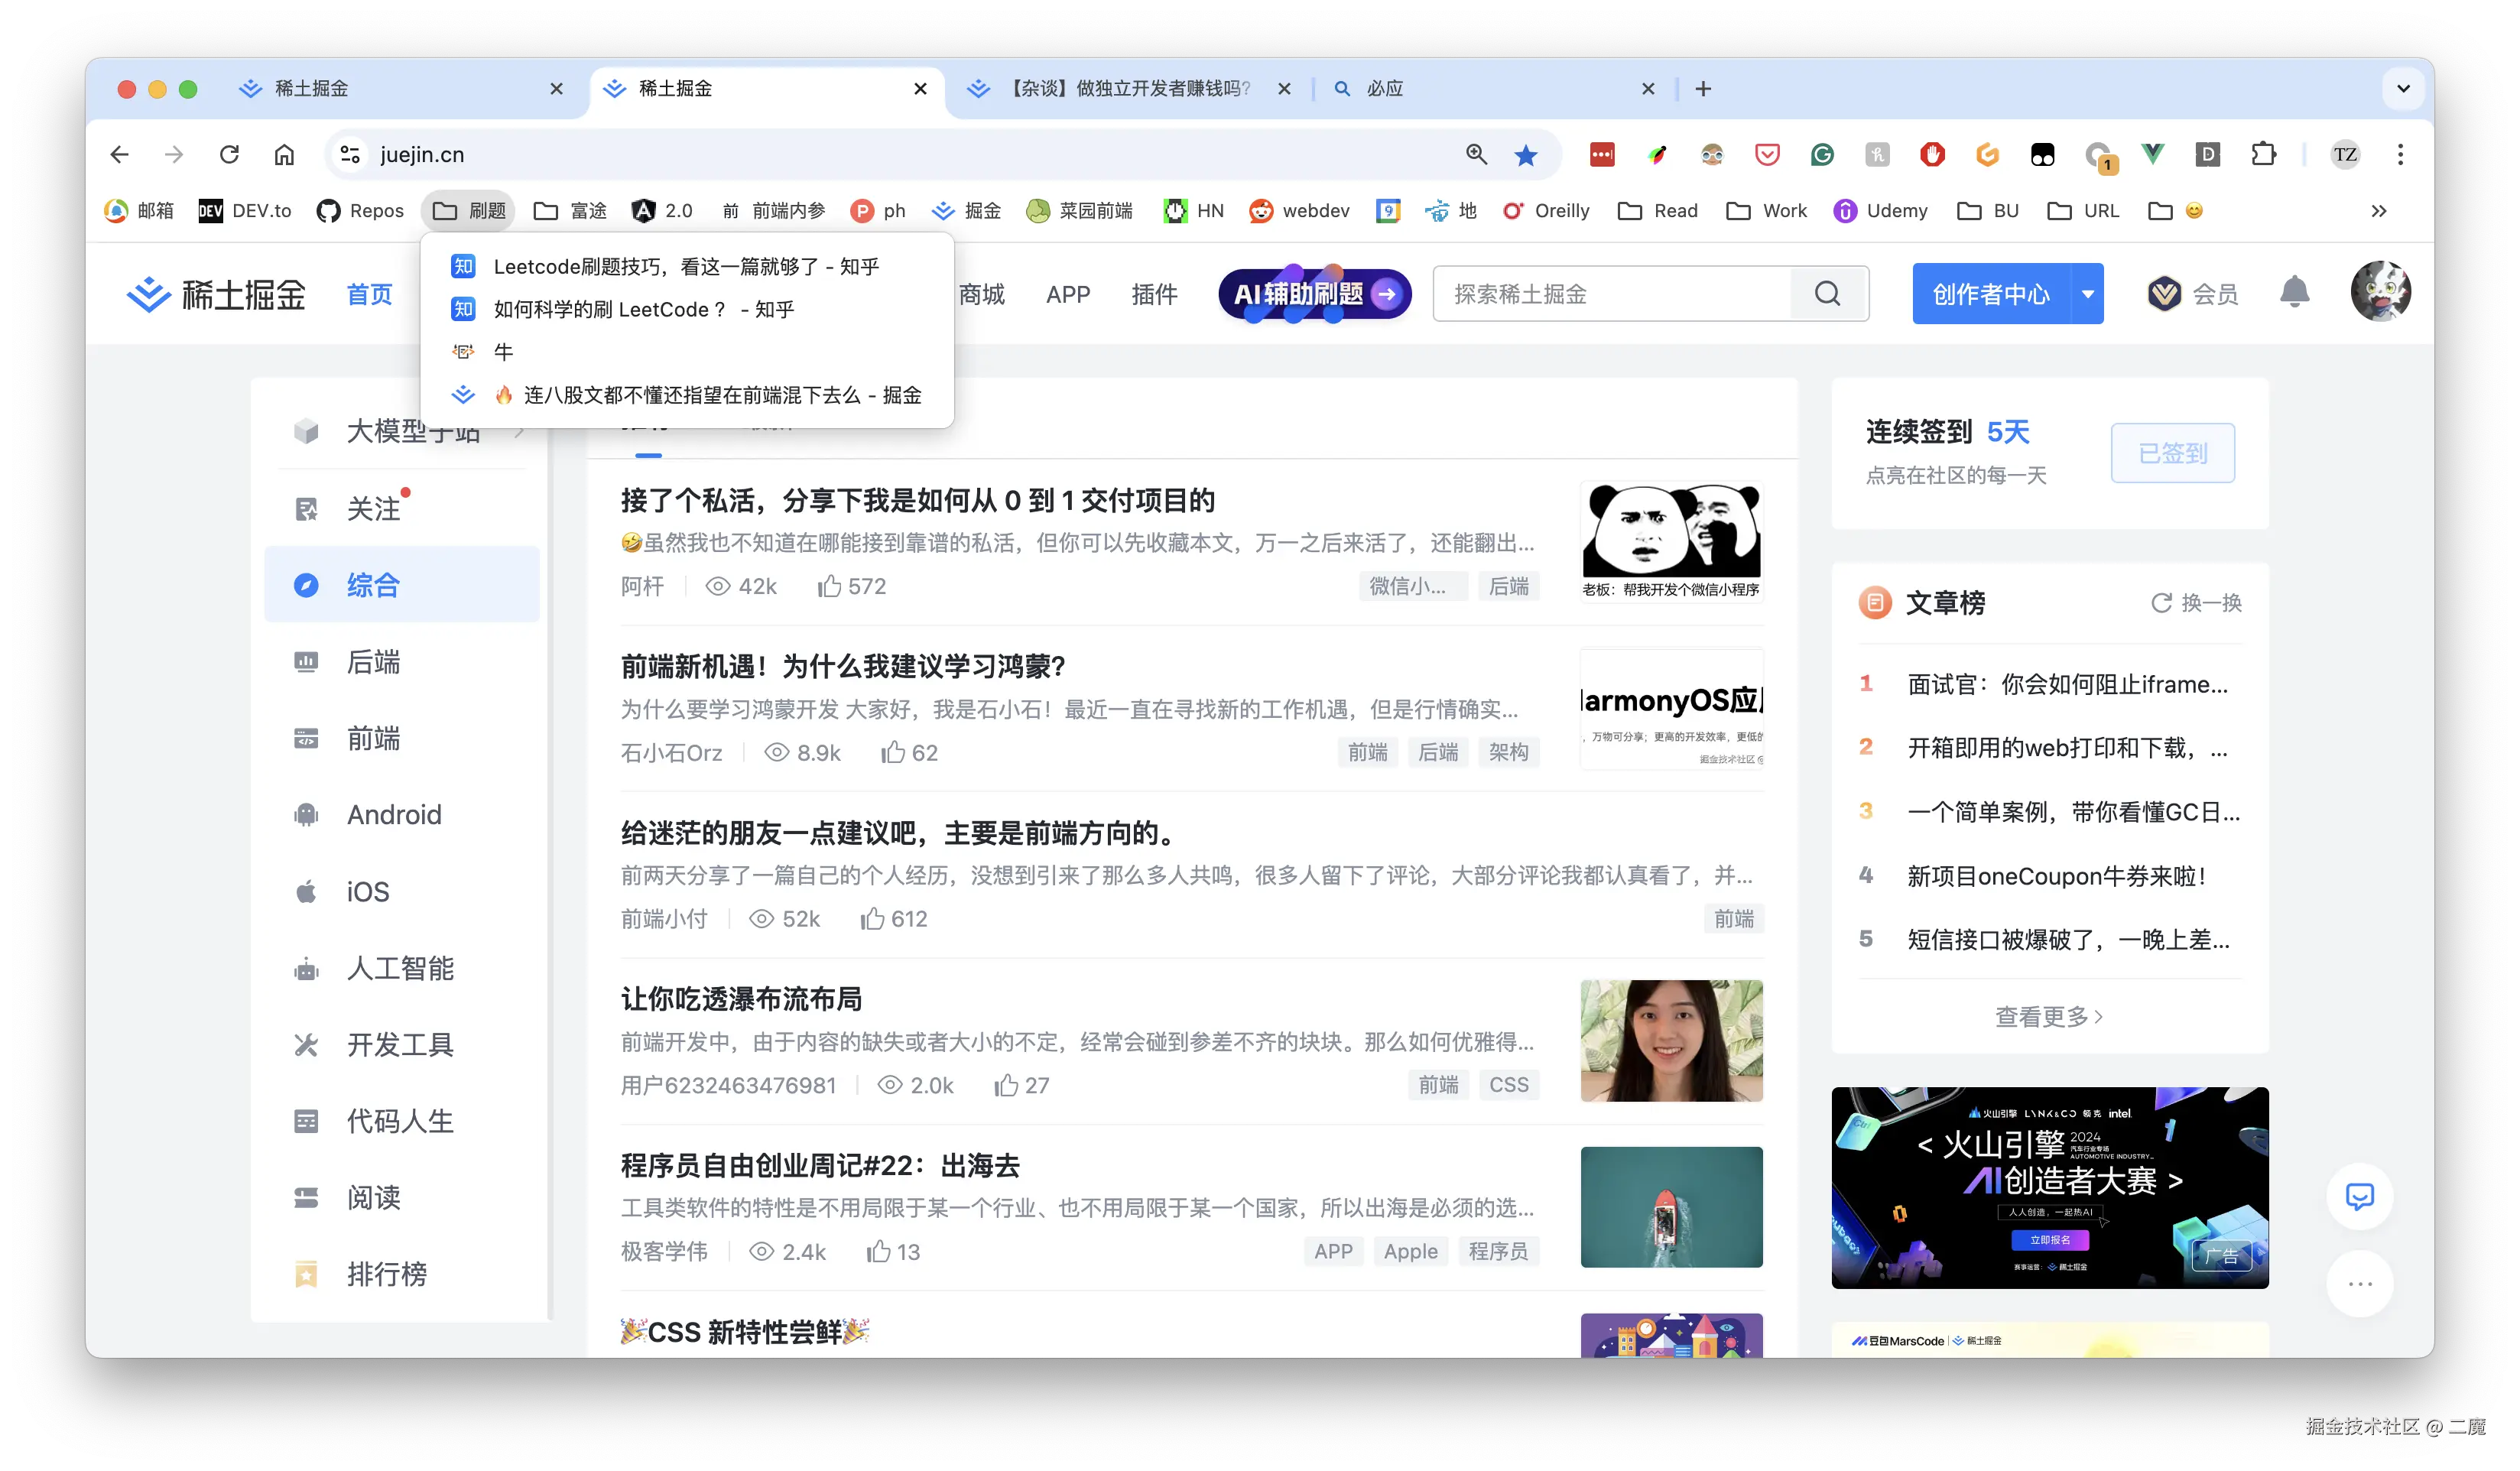This screenshot has width=2520, height=1471.
Task: Open the feedback chat icon at bottom right
Action: pyautogui.click(x=2359, y=1196)
